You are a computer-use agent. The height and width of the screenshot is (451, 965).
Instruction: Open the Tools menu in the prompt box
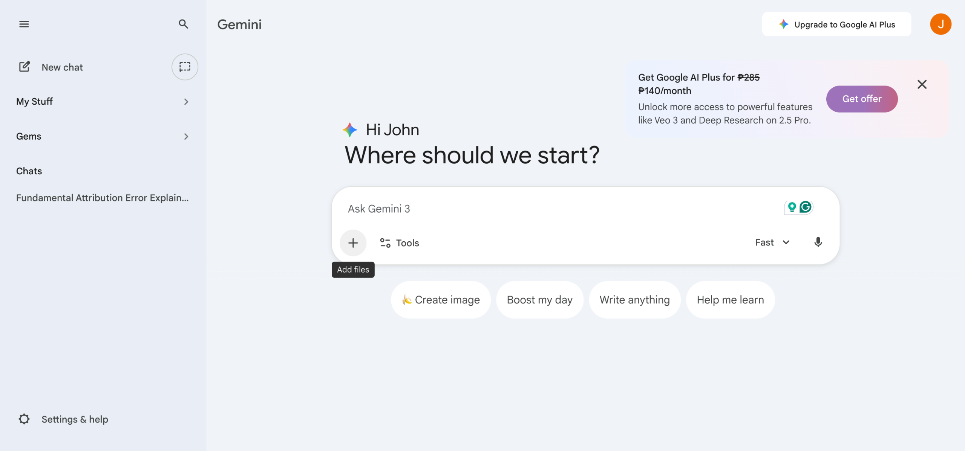400,243
